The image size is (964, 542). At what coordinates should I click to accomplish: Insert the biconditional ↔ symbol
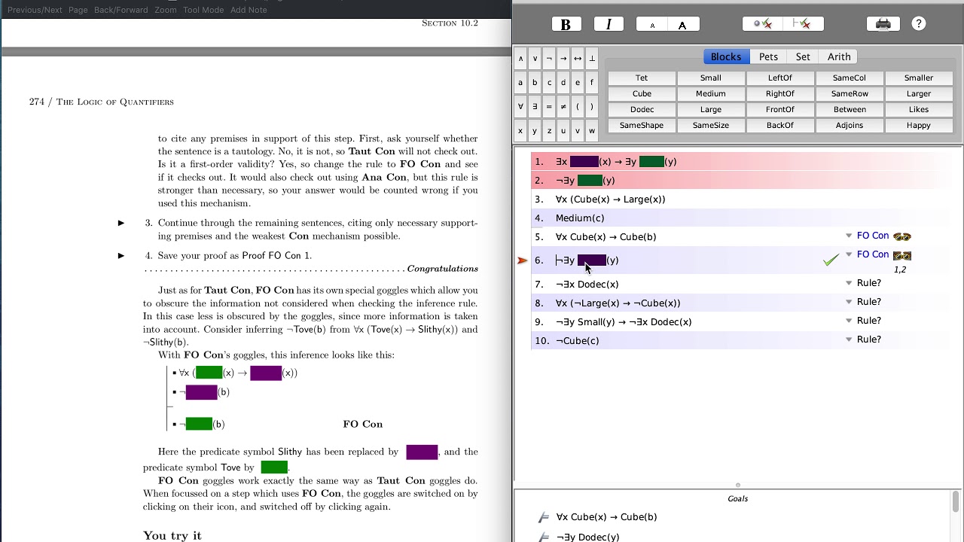click(x=578, y=58)
